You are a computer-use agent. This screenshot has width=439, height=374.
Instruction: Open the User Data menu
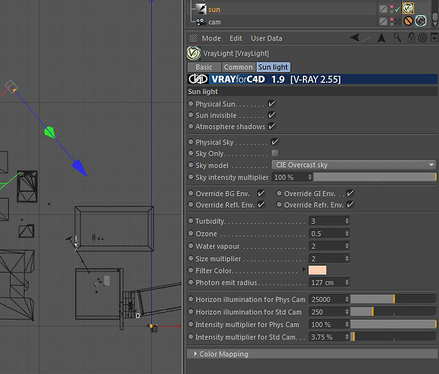point(266,38)
